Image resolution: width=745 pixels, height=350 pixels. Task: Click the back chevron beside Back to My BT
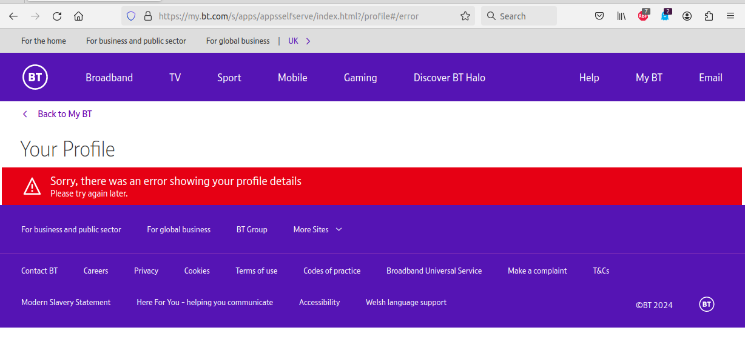[x=25, y=114]
